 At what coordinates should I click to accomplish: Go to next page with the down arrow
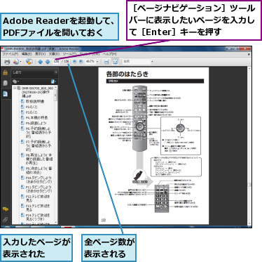pyautogui.click(x=48, y=62)
